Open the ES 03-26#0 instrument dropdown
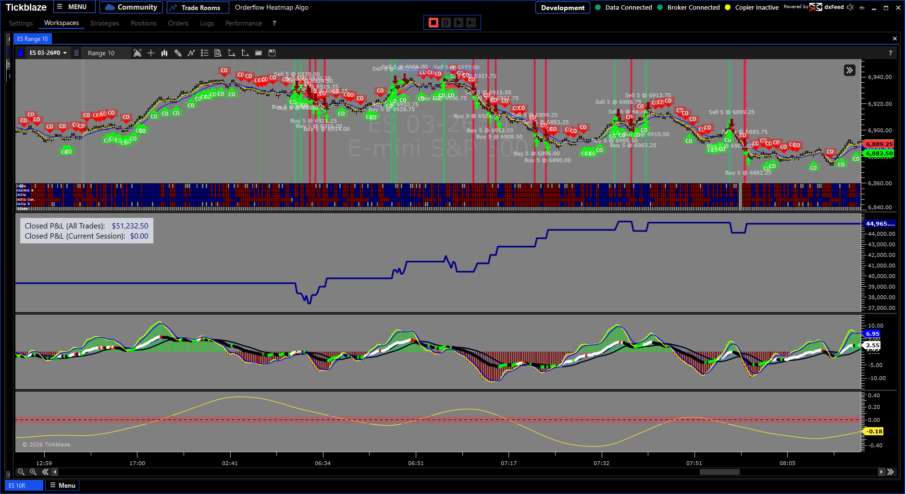The image size is (905, 494). pos(48,53)
